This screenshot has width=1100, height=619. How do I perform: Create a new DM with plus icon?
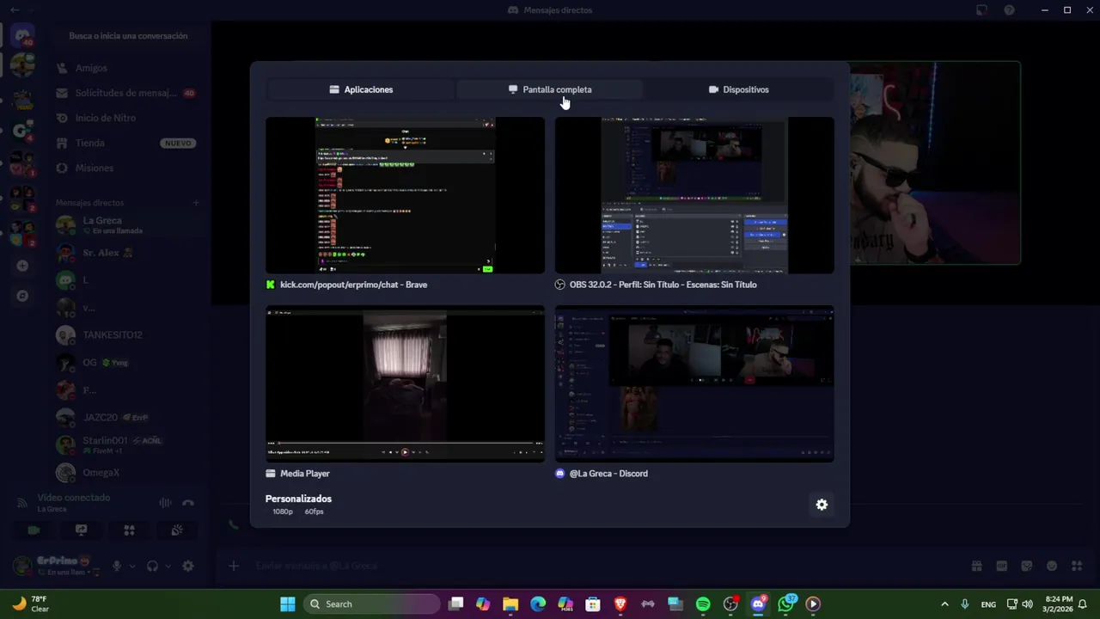(x=196, y=203)
